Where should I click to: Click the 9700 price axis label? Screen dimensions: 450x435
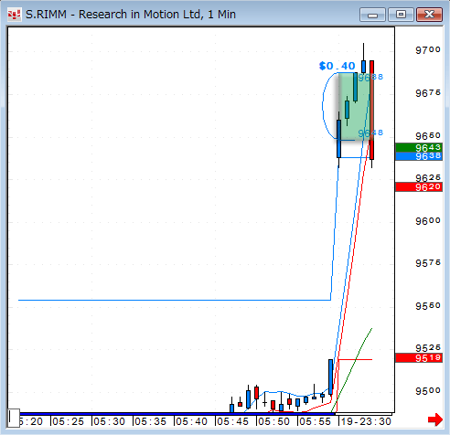pyautogui.click(x=428, y=49)
